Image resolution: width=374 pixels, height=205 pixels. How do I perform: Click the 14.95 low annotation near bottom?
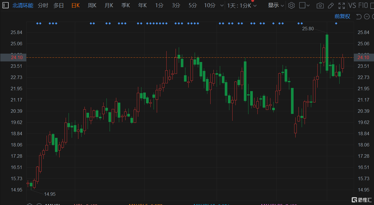click(50, 194)
